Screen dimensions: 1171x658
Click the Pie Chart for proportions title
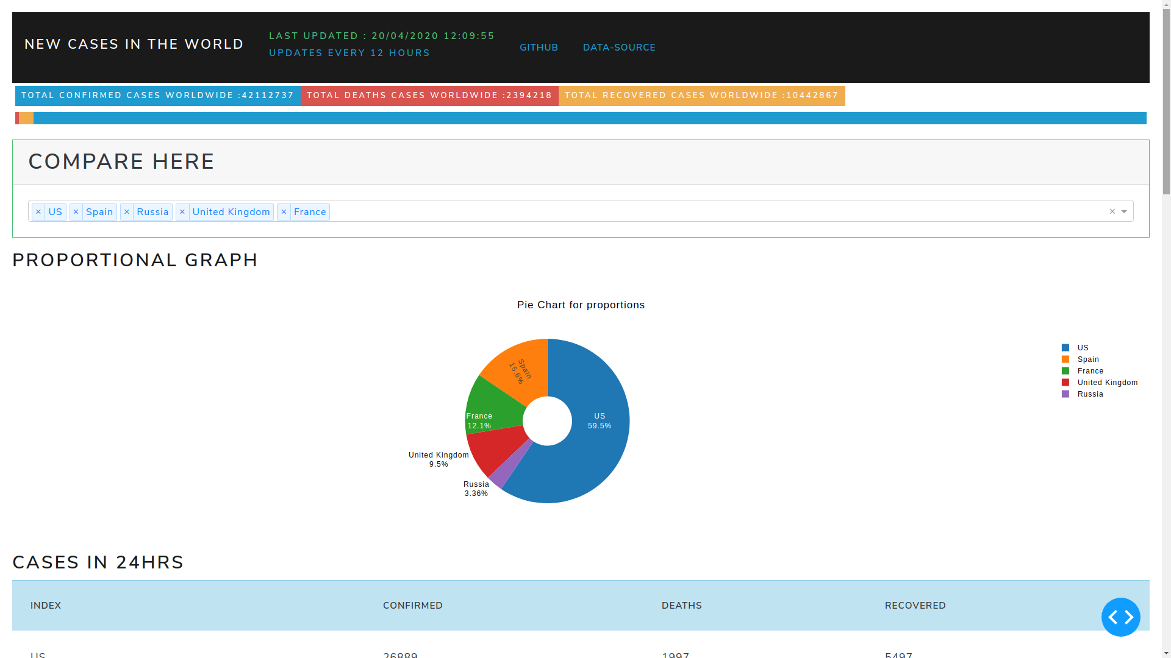click(x=581, y=305)
